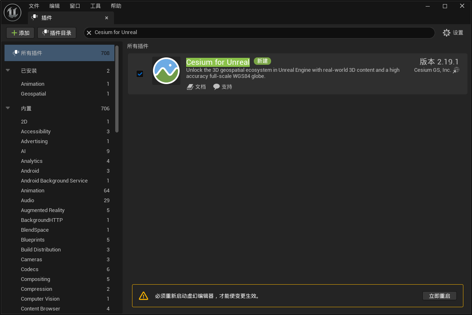472x315 pixels.
Task: Select the Geospatial category
Action: [x=59, y=94]
